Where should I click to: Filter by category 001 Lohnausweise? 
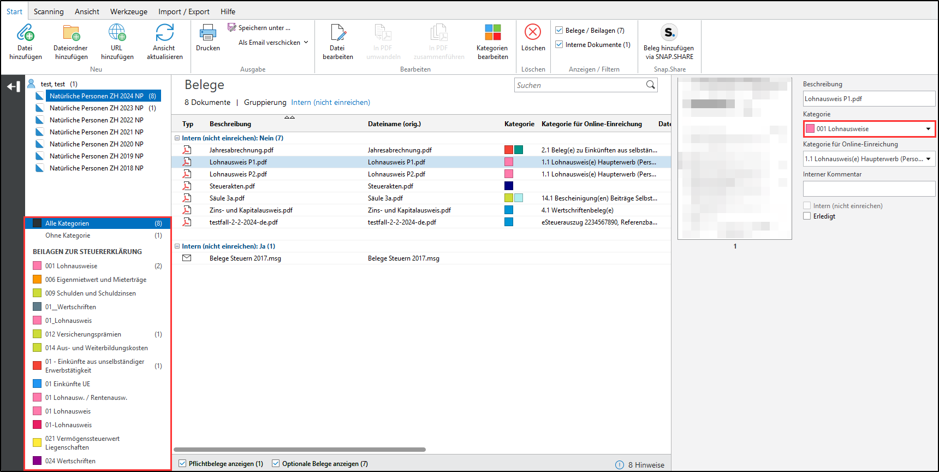click(x=98, y=266)
